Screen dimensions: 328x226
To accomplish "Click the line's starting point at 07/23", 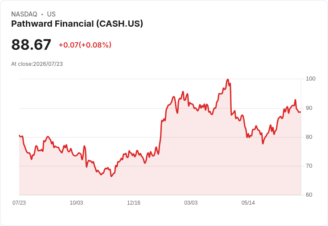I will (x=19, y=136).
